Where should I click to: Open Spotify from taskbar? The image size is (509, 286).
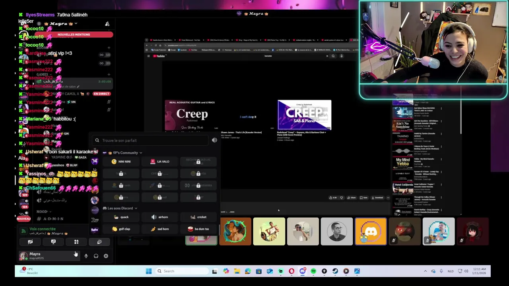pos(313,271)
